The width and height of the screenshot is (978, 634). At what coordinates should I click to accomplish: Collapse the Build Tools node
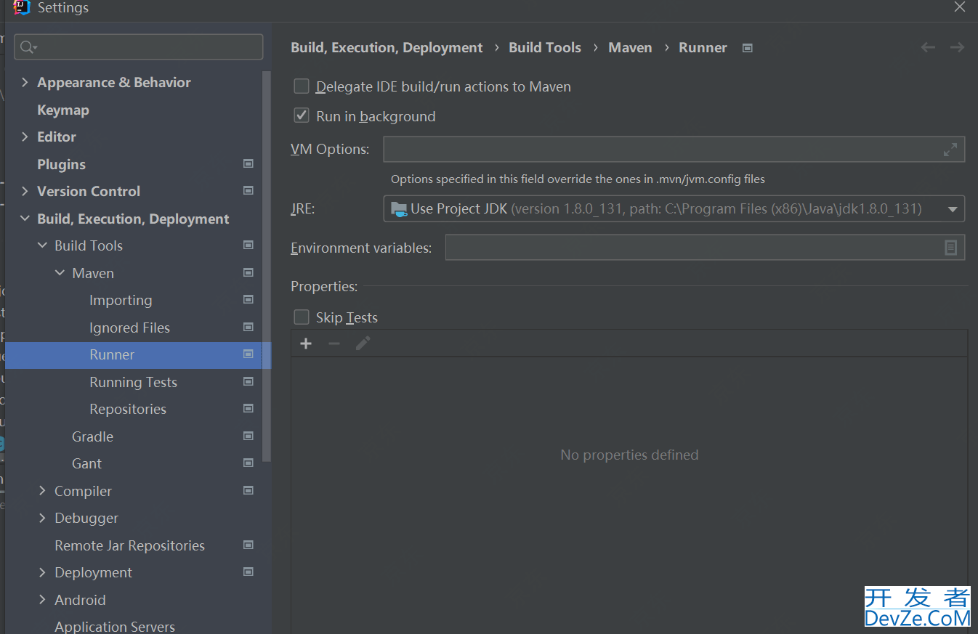pyautogui.click(x=42, y=245)
